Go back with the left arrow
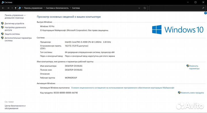This screenshot has width=207, height=113. (3, 8)
